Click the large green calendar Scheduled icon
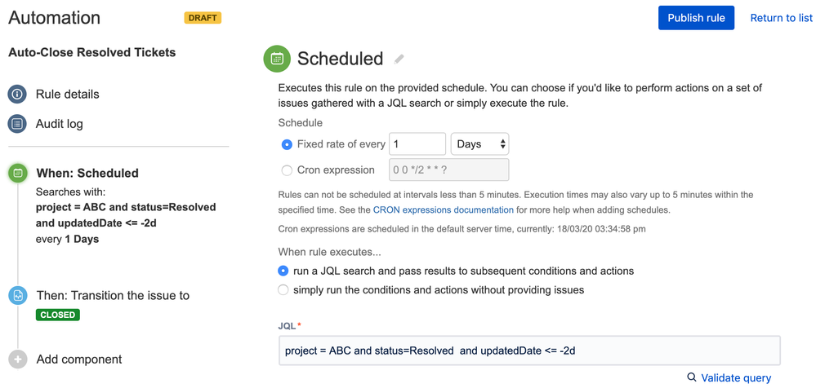The width and height of the screenshot is (816, 388). [277, 59]
